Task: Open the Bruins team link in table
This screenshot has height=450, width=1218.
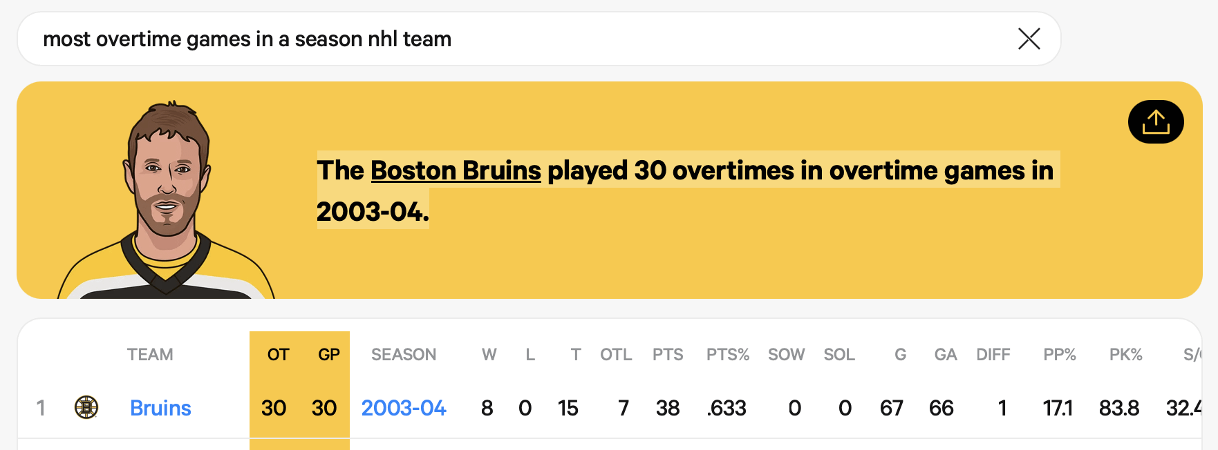Action: pyautogui.click(x=160, y=408)
